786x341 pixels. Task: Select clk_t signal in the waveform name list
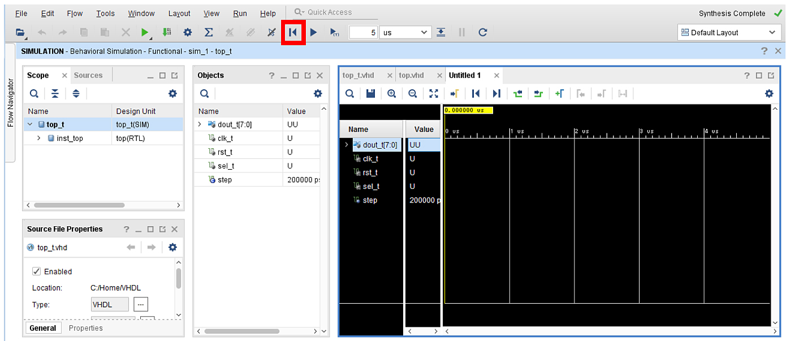click(x=370, y=159)
